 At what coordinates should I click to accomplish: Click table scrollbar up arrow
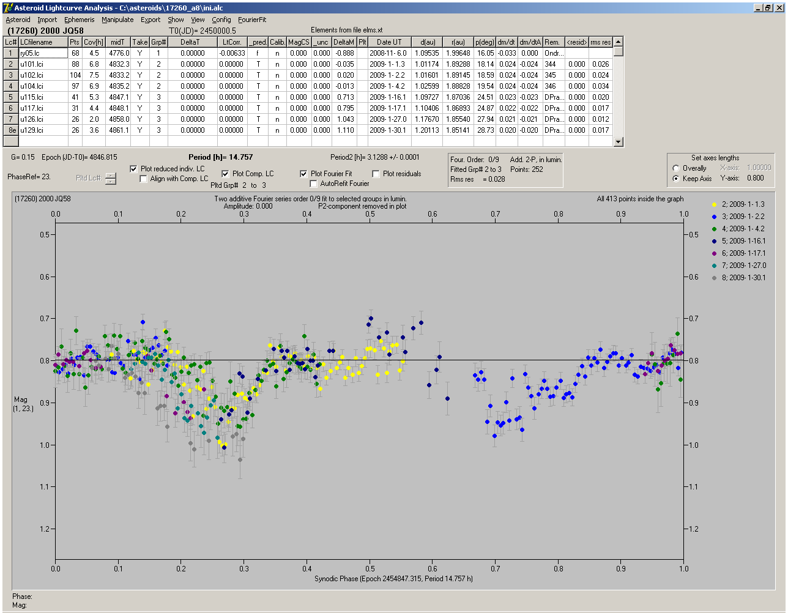pyautogui.click(x=619, y=41)
